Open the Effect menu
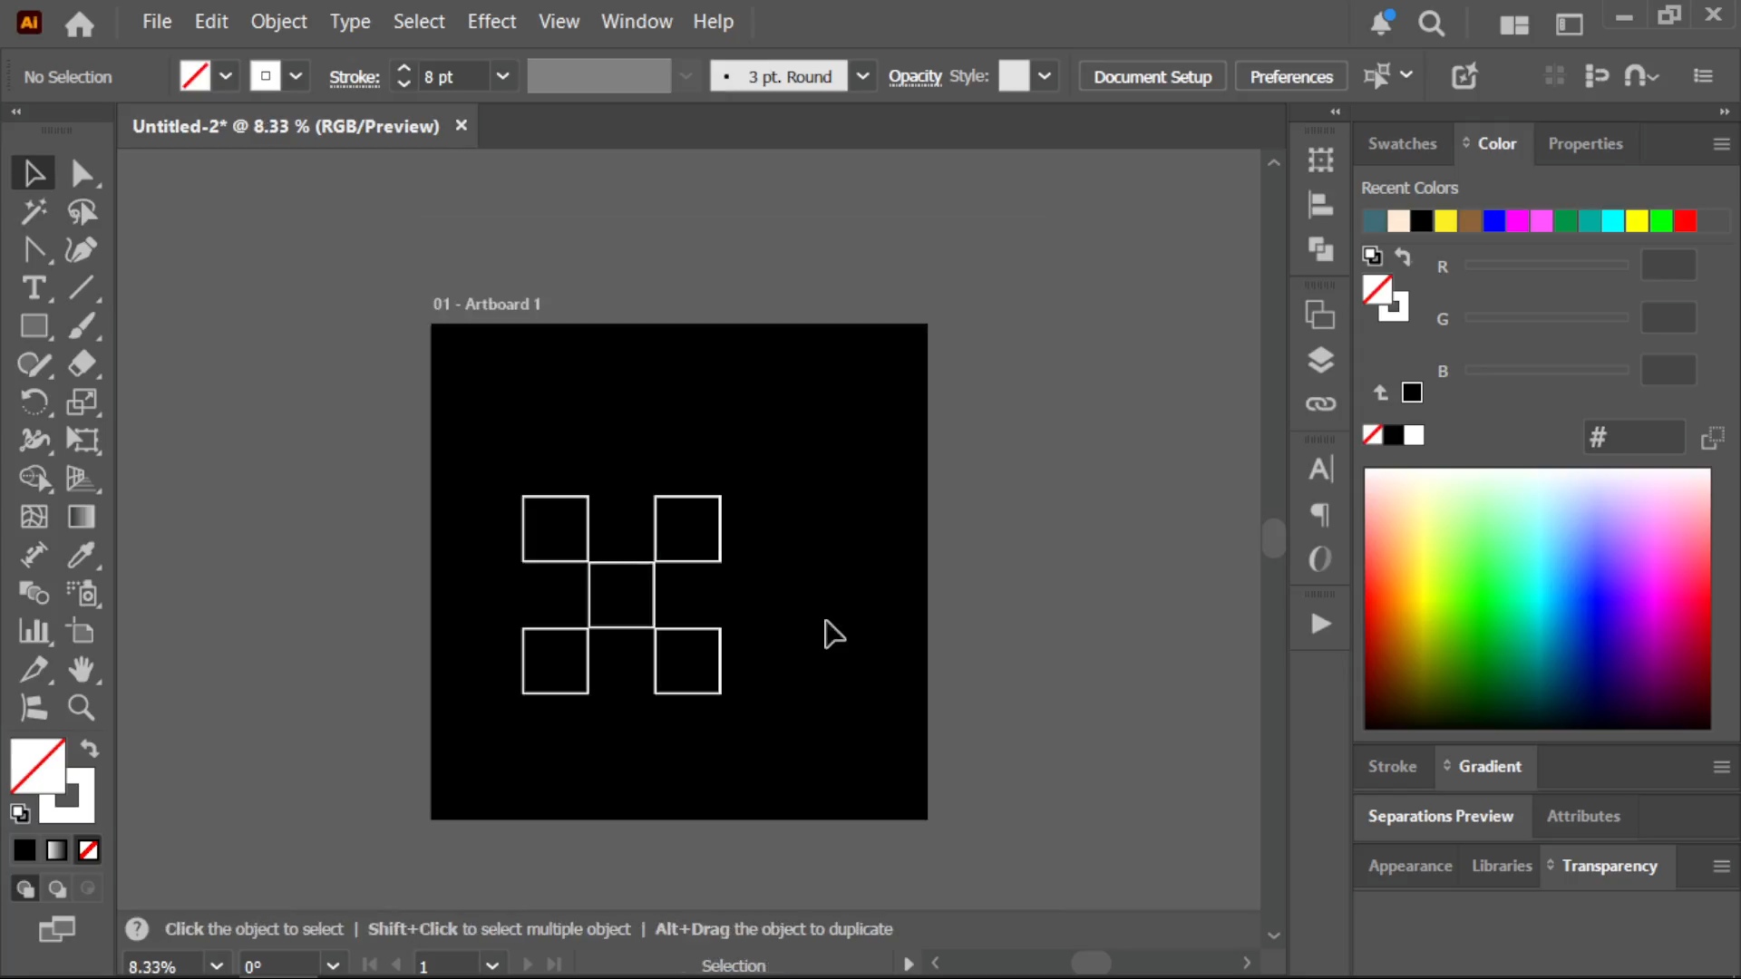The image size is (1741, 979). pos(491,22)
